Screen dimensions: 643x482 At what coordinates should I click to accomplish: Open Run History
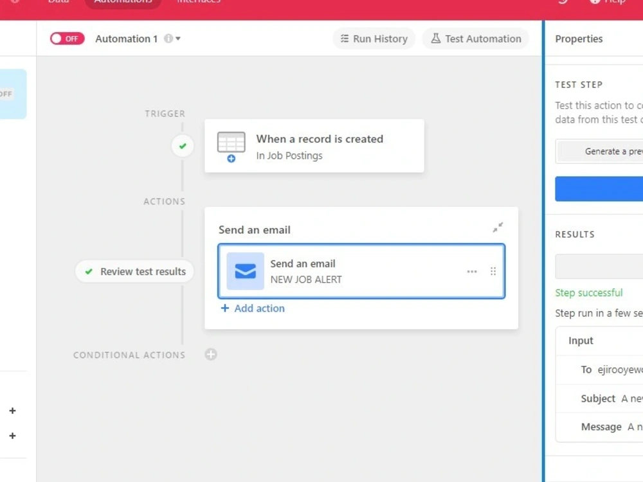(x=374, y=39)
